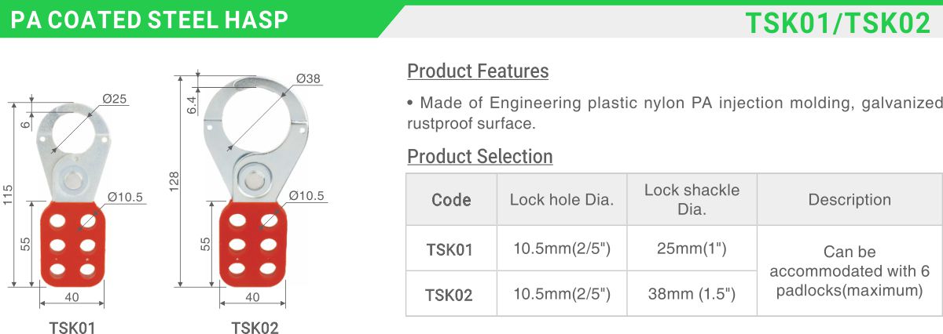Click the Ø38 dimension label

point(309,78)
